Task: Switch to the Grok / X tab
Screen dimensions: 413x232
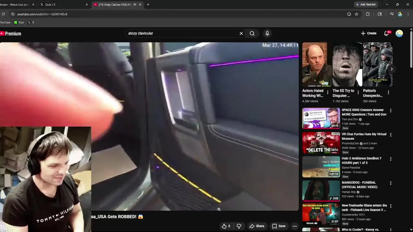Action: [61, 5]
